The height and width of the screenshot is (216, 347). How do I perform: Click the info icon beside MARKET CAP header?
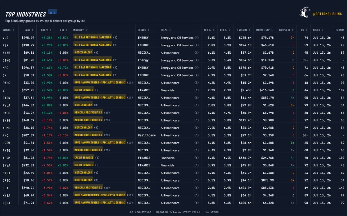272,30
